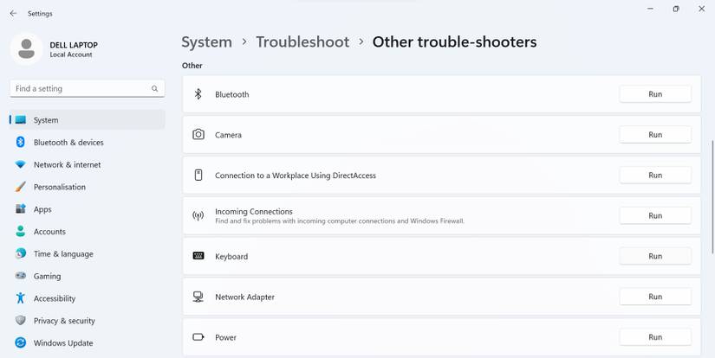Click the DirectAccess workplace connection icon
Viewport: 715px width, 358px height.
198,176
